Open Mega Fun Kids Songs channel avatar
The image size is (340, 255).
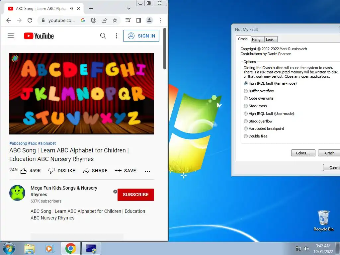[17, 193]
